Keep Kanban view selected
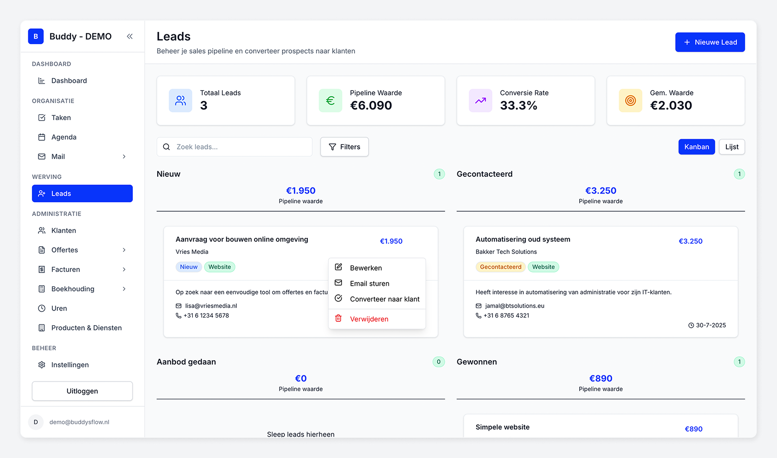This screenshot has height=458, width=777. 696,146
